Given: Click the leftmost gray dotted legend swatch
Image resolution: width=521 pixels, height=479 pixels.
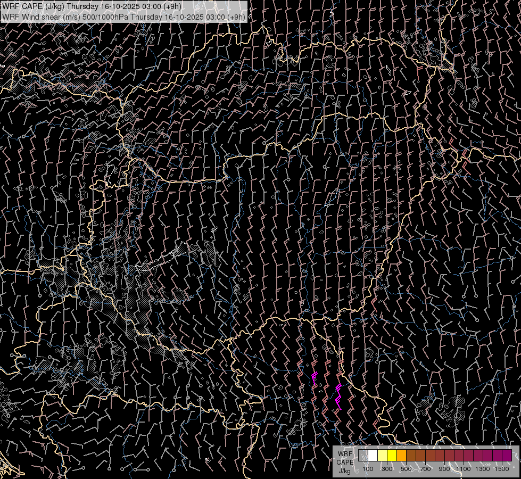Looking at the screenshot, I should (x=363, y=456).
